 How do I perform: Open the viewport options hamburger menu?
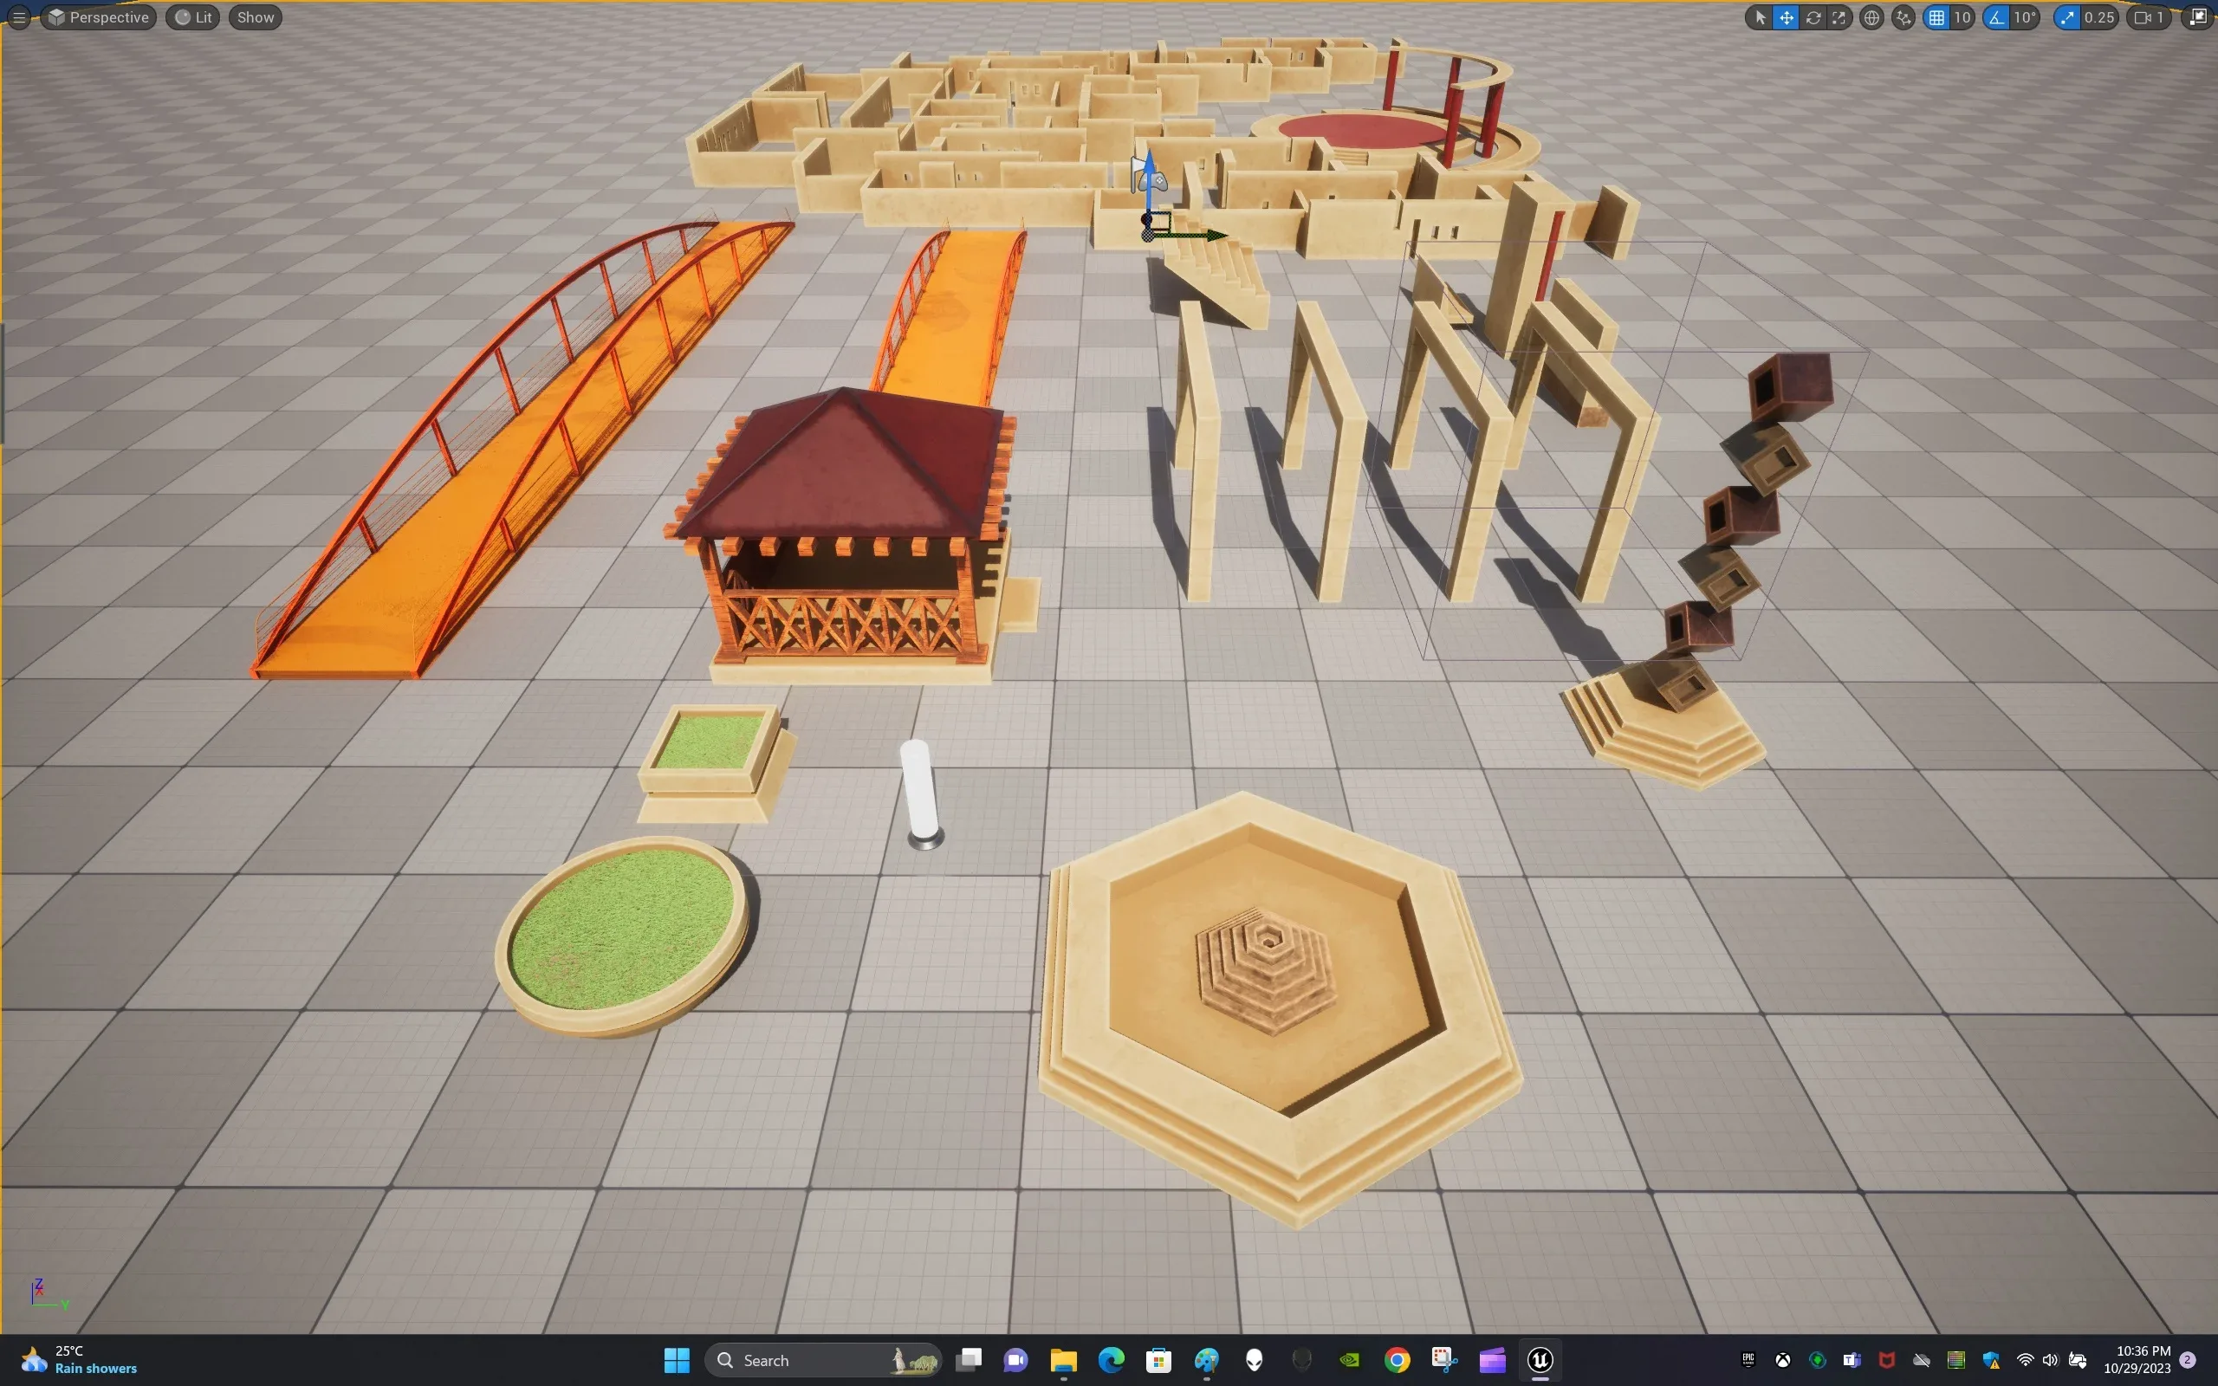(19, 17)
